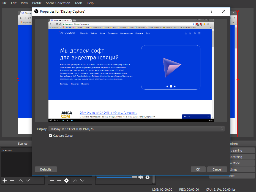Cancel the Display Capture properties dialog

(x=217, y=169)
